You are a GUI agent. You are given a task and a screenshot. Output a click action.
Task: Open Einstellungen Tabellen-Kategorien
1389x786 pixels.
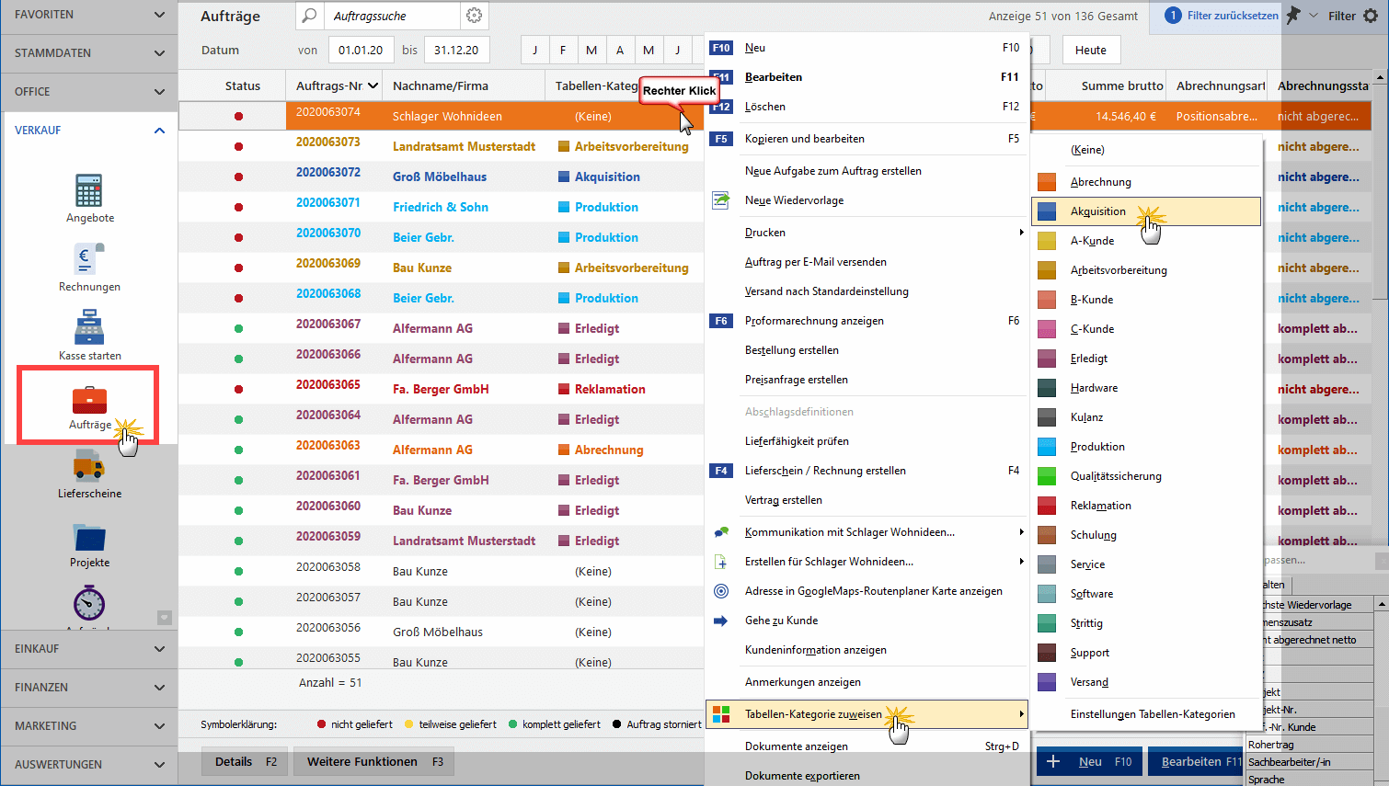[1146, 714]
